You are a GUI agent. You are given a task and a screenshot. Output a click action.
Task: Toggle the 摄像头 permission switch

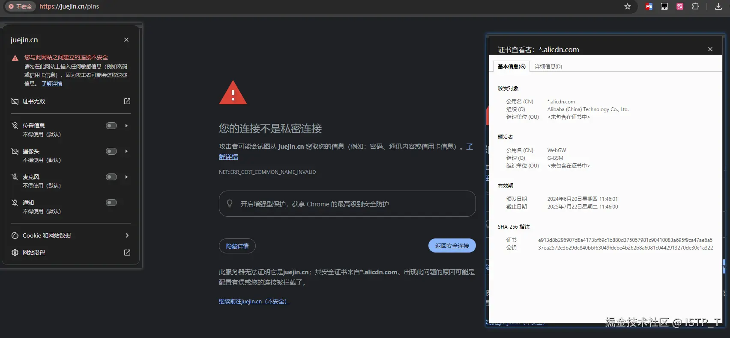click(x=111, y=151)
